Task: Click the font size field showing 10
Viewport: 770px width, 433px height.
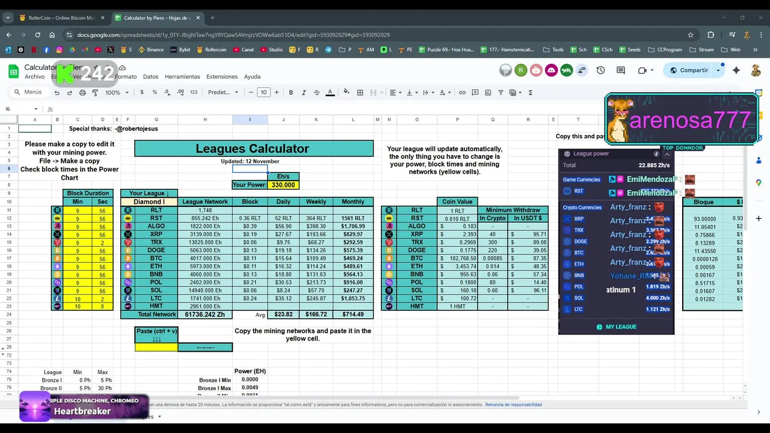Action: 263,93
